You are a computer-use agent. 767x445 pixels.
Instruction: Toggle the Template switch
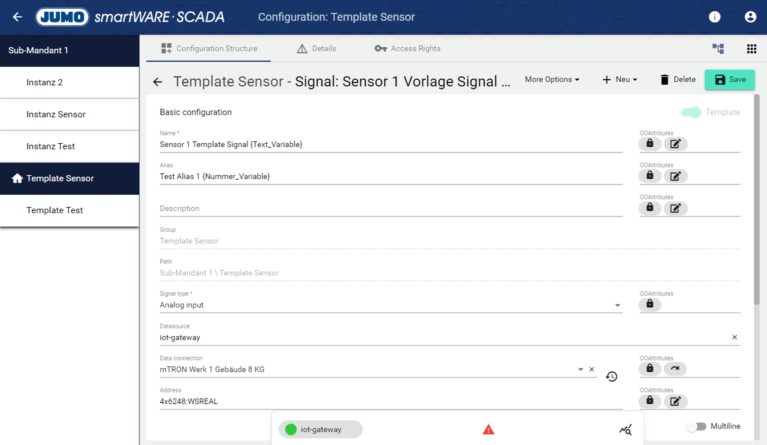coord(691,112)
